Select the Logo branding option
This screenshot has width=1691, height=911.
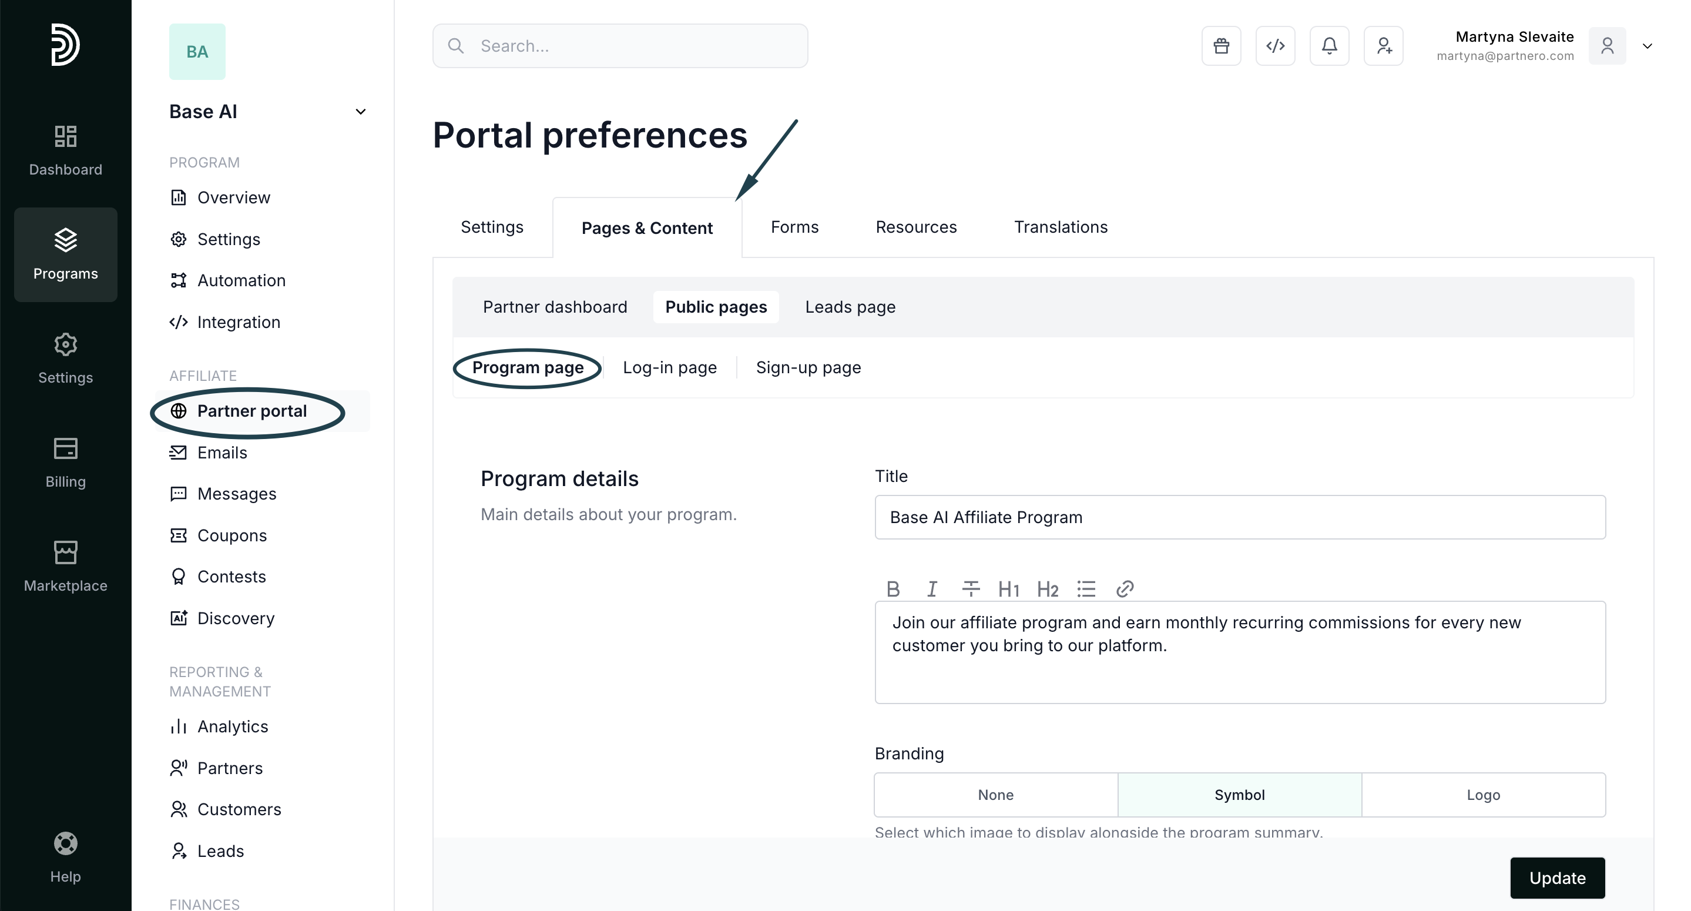tap(1483, 795)
